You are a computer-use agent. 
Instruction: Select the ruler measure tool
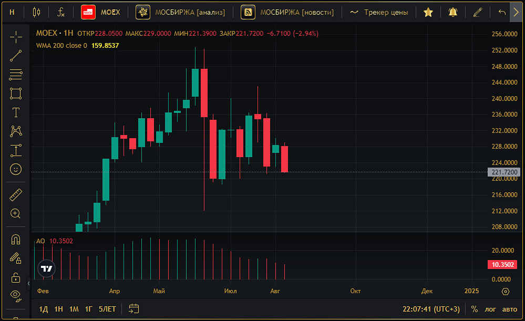click(16, 195)
